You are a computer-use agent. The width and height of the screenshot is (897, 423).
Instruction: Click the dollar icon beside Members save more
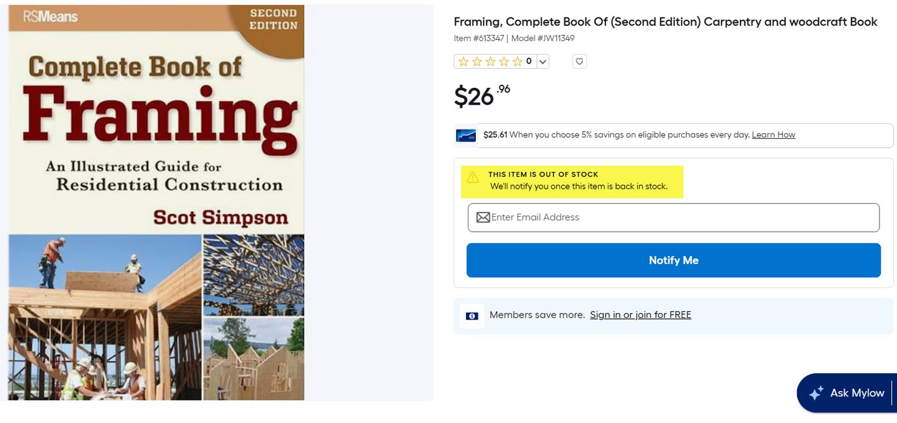[472, 316]
